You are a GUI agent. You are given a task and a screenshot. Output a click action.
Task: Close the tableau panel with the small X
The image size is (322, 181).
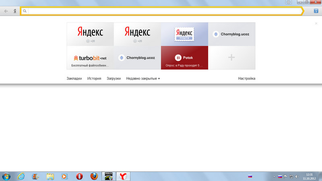coord(316,23)
